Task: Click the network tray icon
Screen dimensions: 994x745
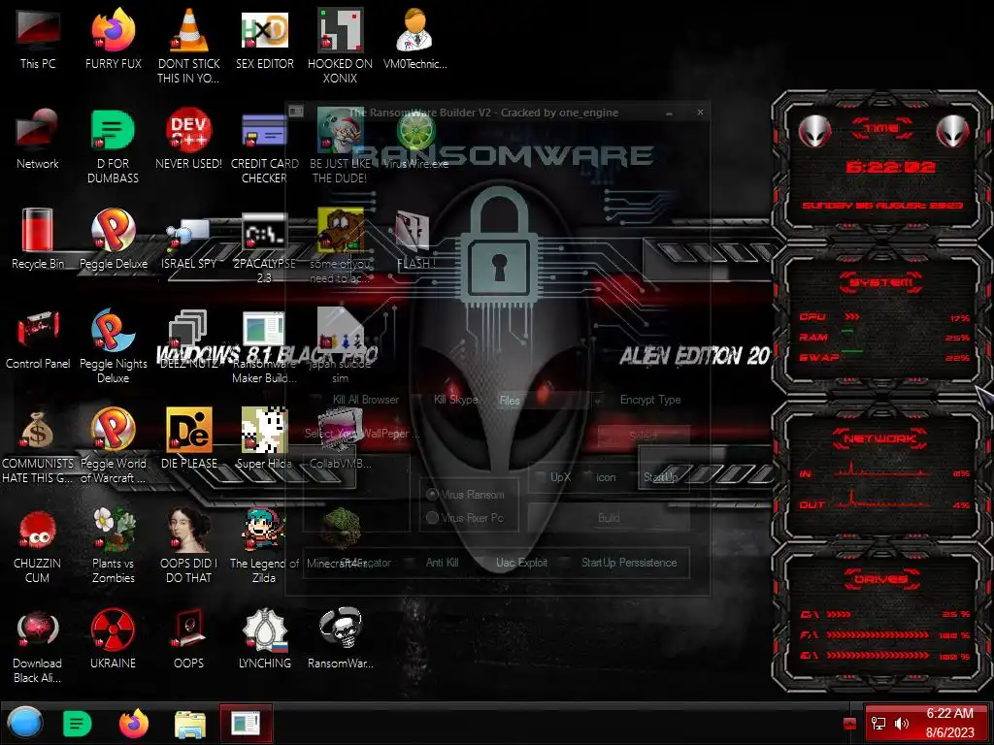Action: point(878,723)
